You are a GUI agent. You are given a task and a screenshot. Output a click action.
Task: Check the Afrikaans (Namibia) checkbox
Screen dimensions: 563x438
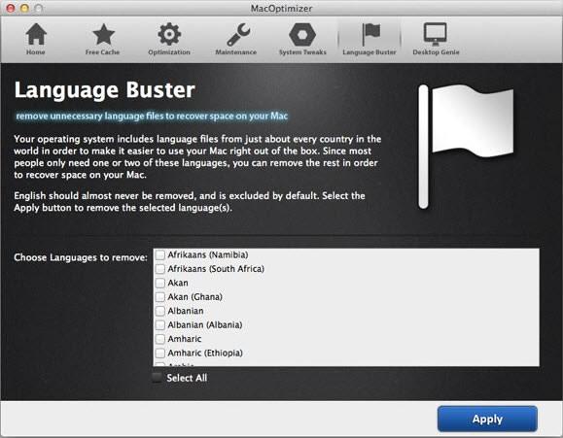coord(160,255)
